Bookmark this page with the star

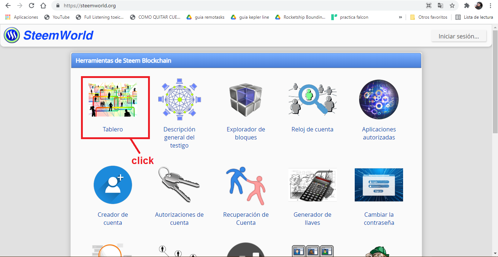(452, 6)
